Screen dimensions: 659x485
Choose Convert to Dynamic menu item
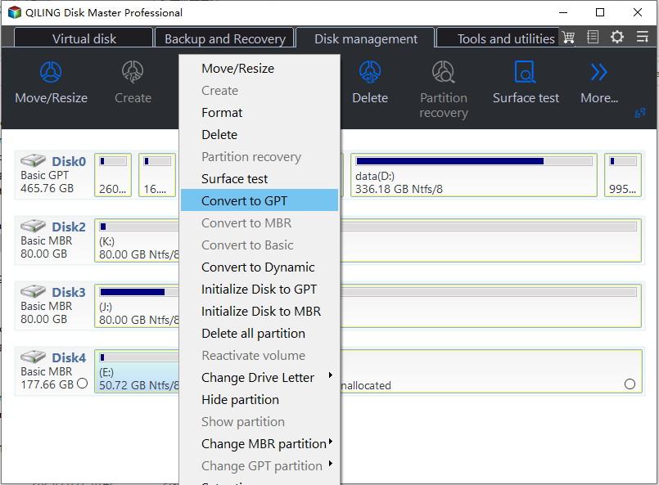(x=260, y=267)
